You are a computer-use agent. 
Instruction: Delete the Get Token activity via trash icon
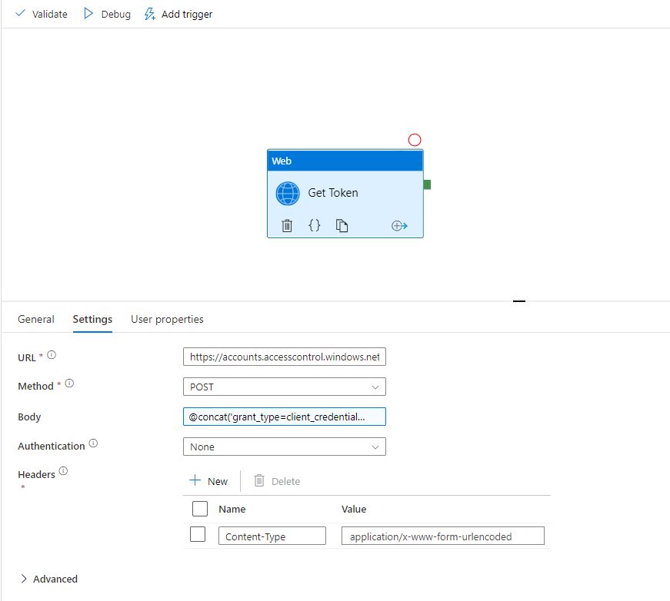287,225
